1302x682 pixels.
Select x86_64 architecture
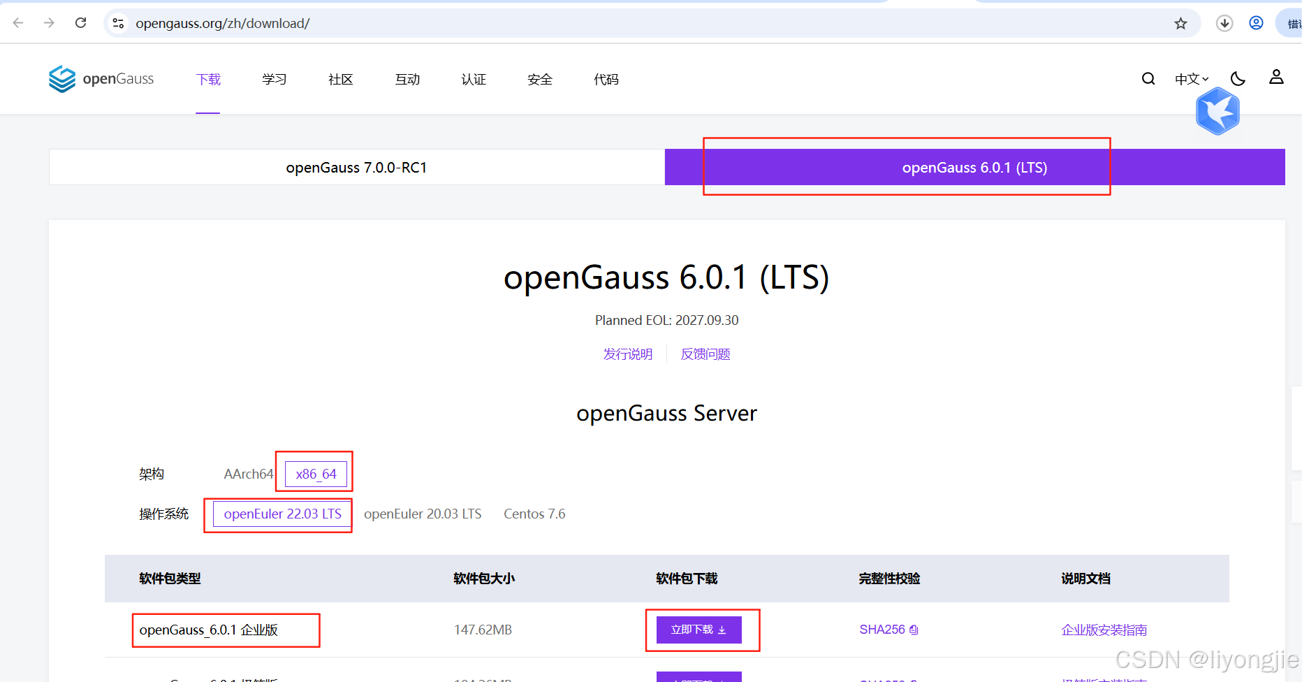316,474
